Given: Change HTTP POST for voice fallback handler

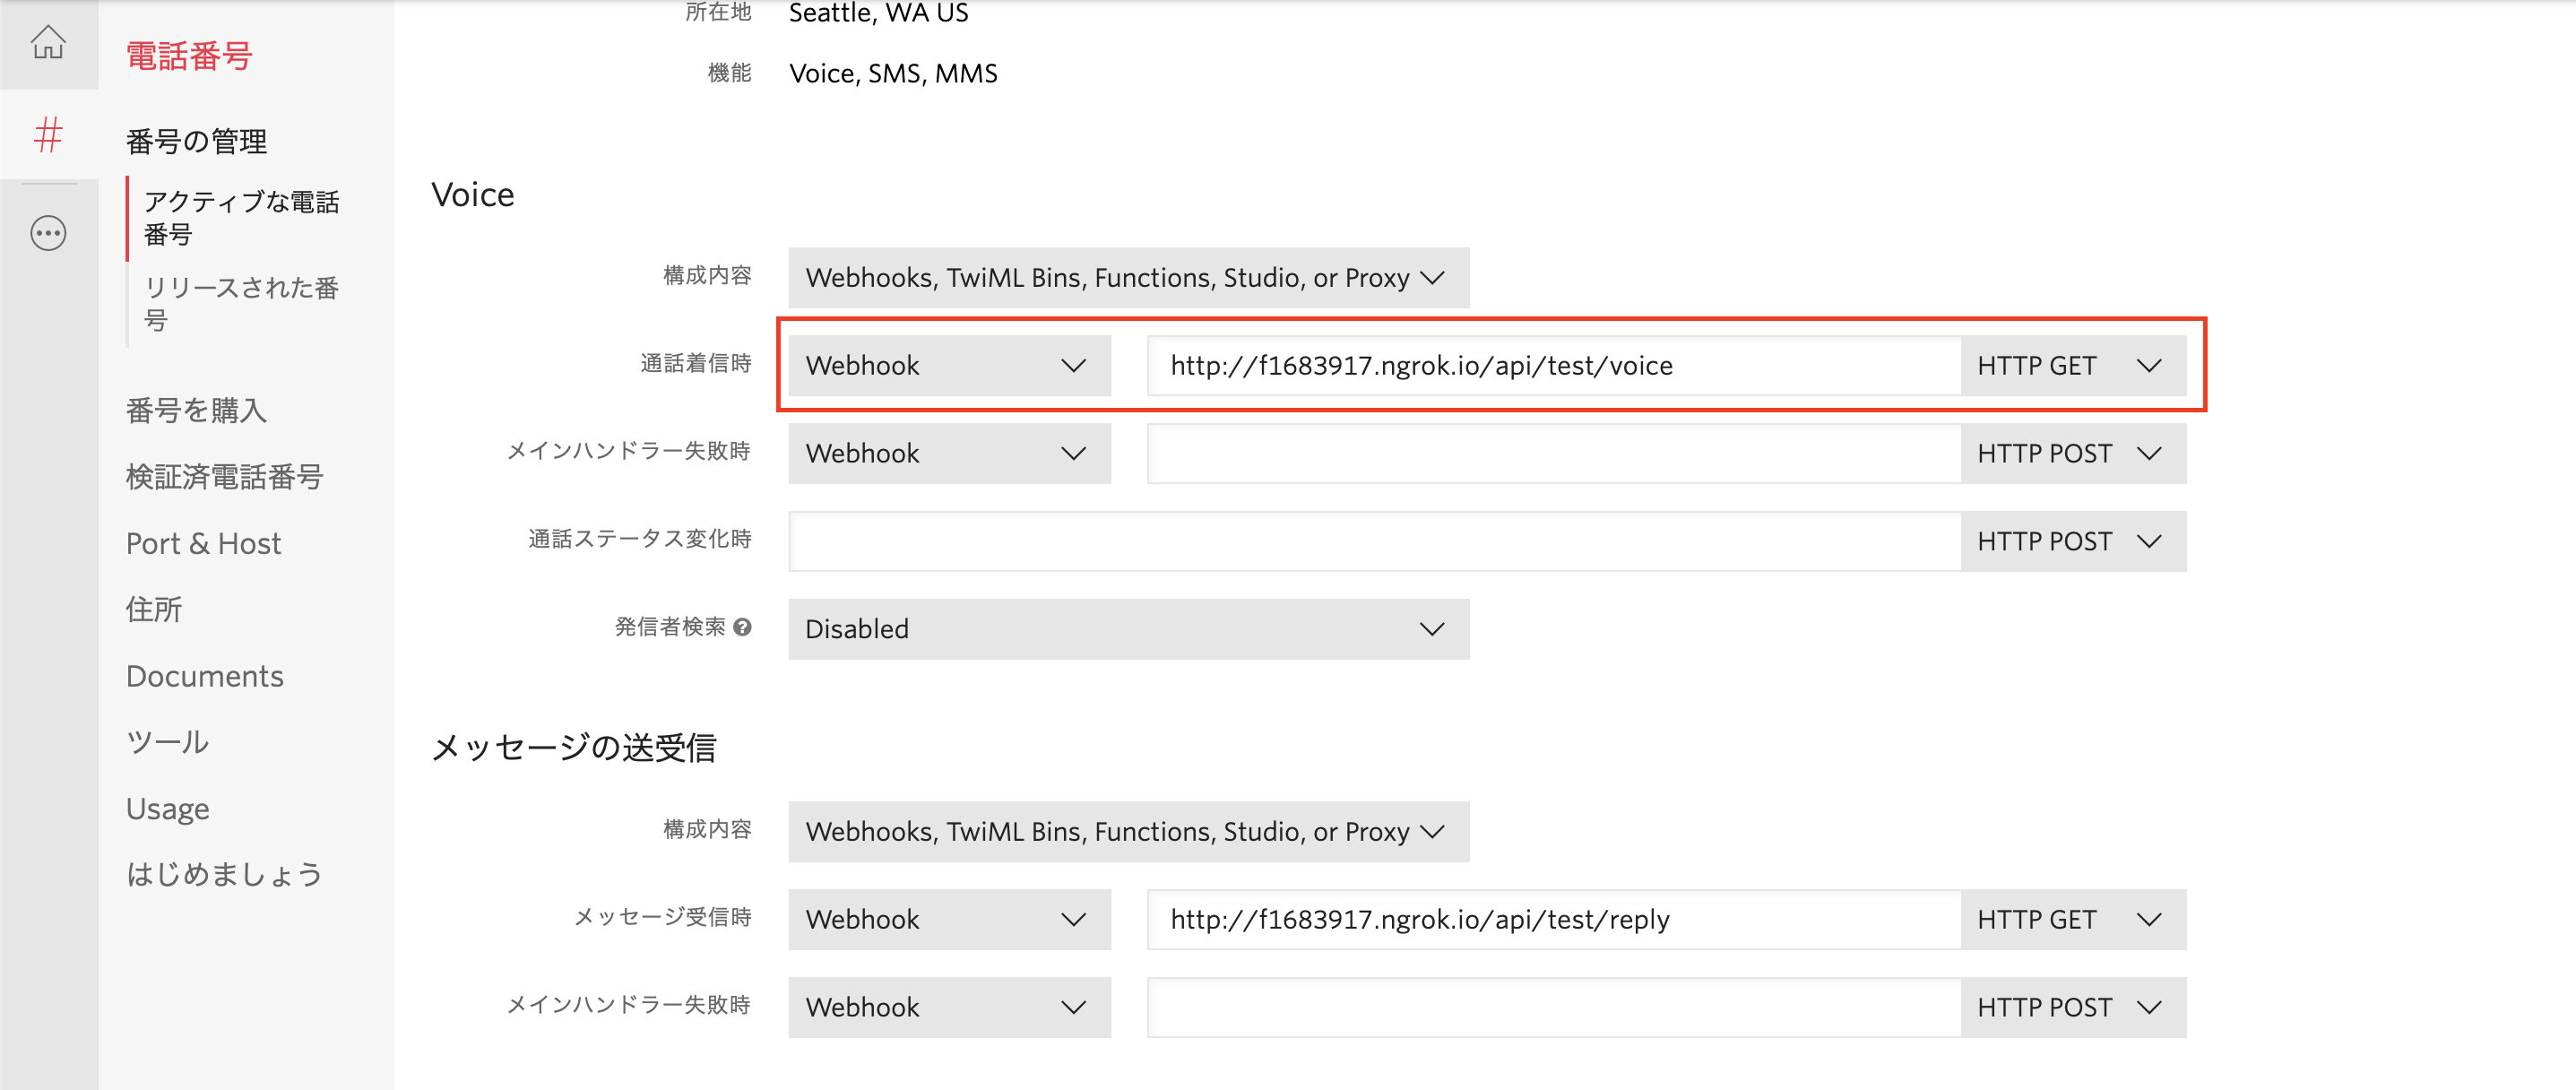Looking at the screenshot, I should [2073, 454].
